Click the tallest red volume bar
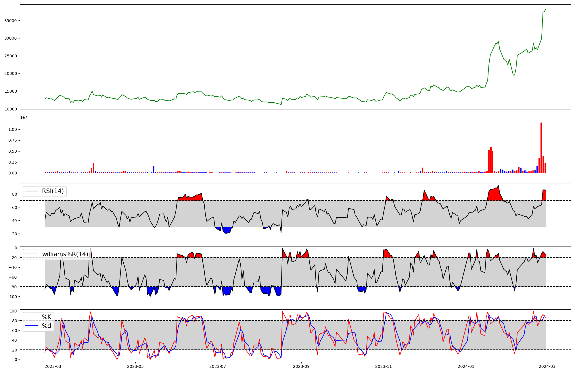The width and height of the screenshot is (575, 373). pos(541,148)
